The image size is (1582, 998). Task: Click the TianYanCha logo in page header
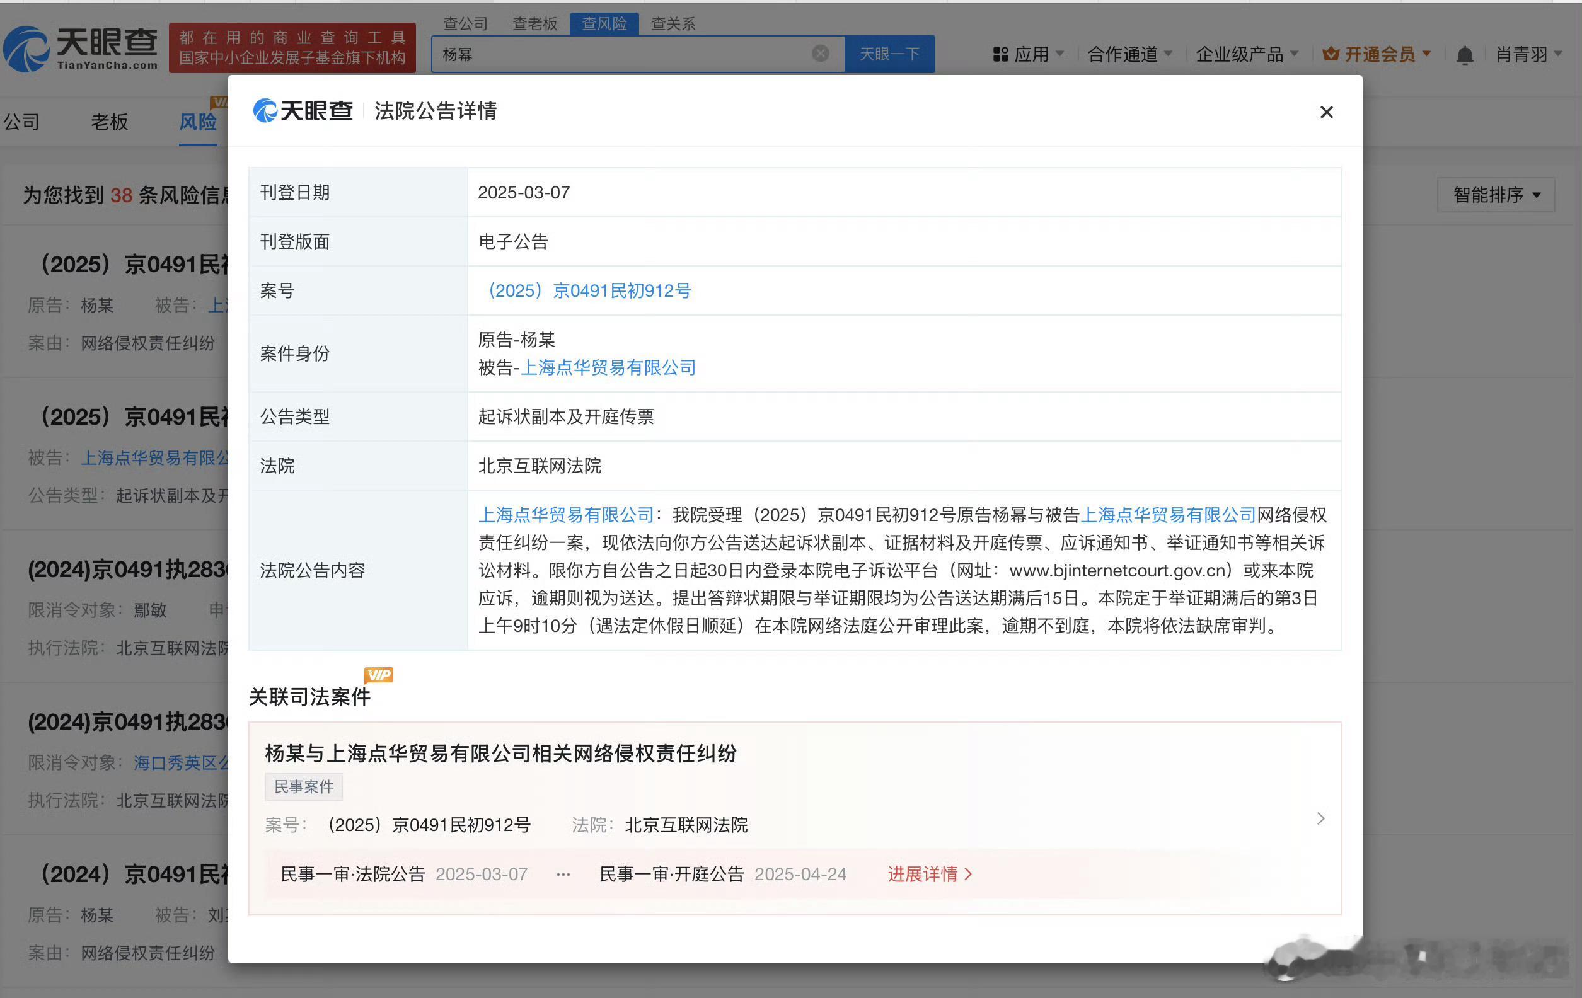point(80,49)
